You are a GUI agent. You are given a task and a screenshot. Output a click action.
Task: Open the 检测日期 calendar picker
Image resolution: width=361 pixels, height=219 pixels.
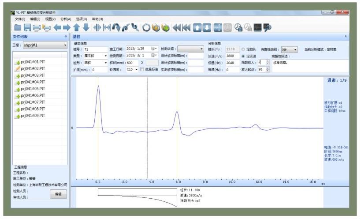pos(154,55)
